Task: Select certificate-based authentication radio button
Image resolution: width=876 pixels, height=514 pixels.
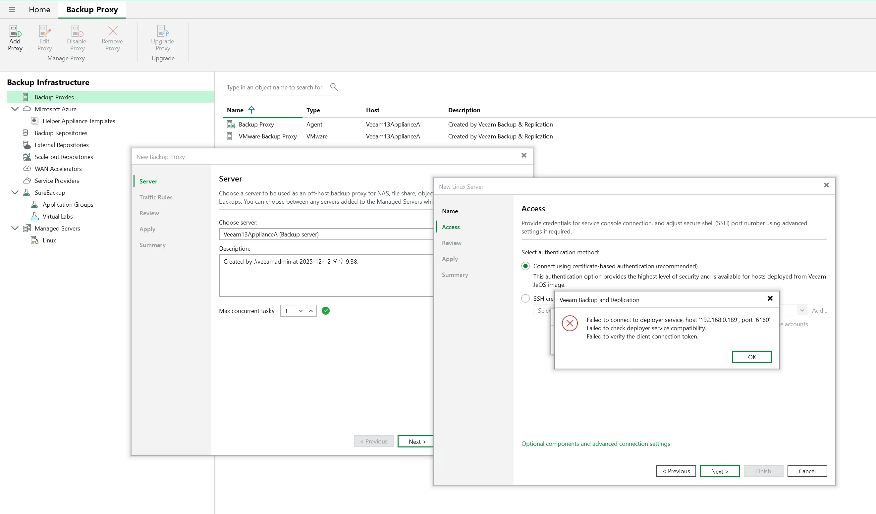Action: 525,266
